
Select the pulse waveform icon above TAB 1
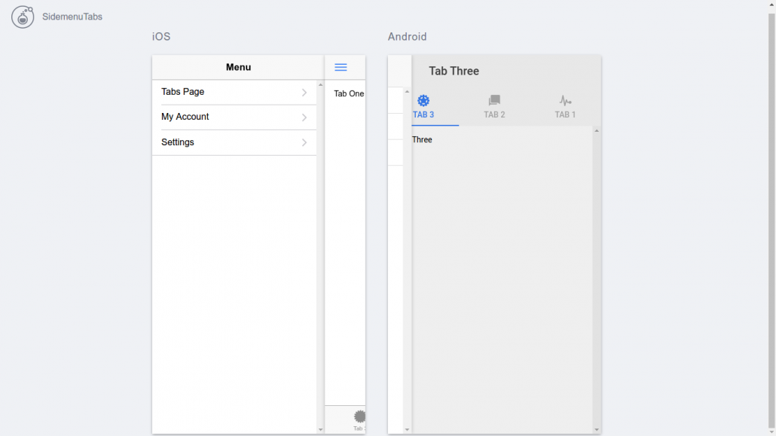(565, 100)
